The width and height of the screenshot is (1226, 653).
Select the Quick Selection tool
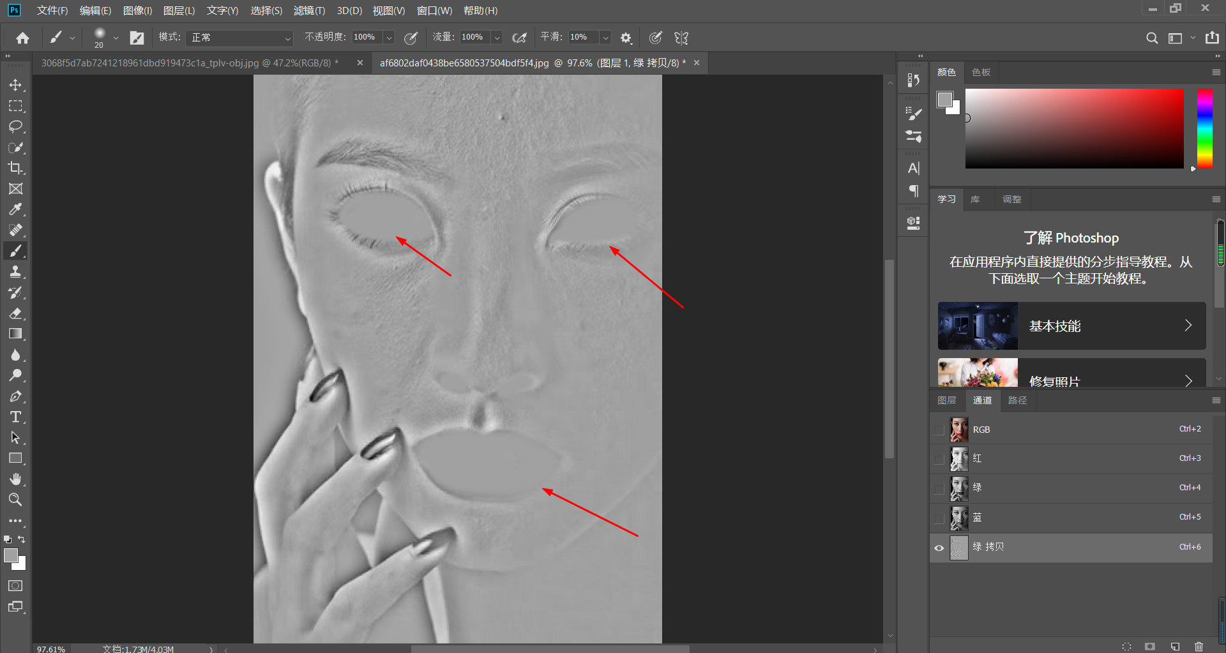15,147
